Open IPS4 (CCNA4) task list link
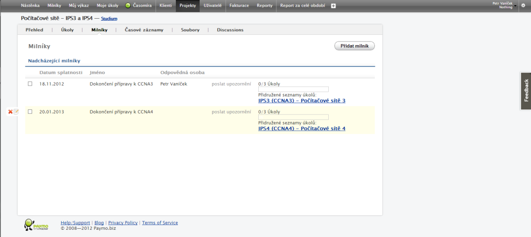 tap(302, 129)
